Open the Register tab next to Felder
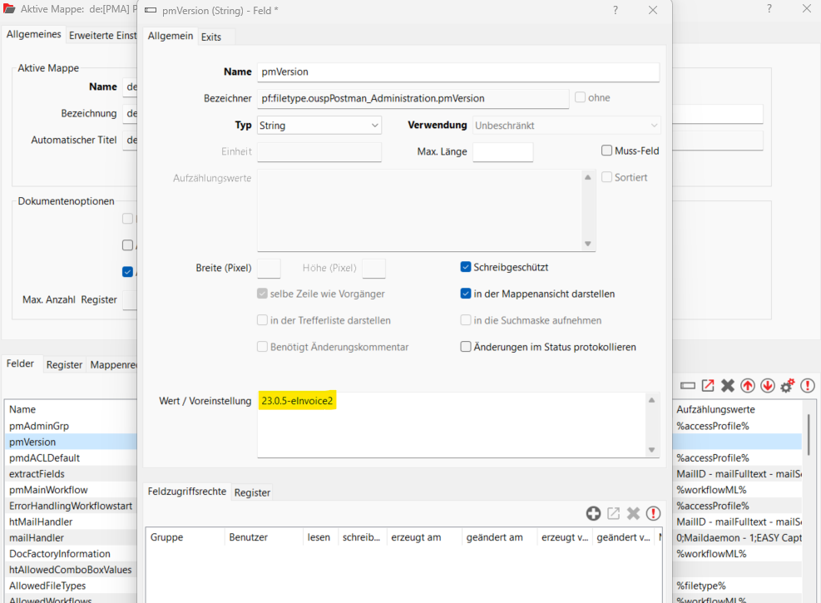Image resolution: width=821 pixels, height=603 pixels. coord(64,365)
